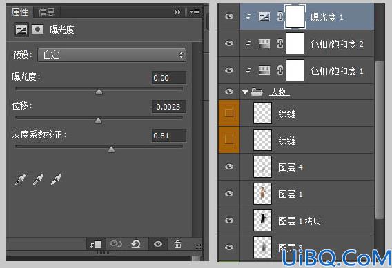Image resolution: width=392 pixels, height=268 pixels.
Task: Open the 预设 preset dropdown
Action: pos(112,55)
